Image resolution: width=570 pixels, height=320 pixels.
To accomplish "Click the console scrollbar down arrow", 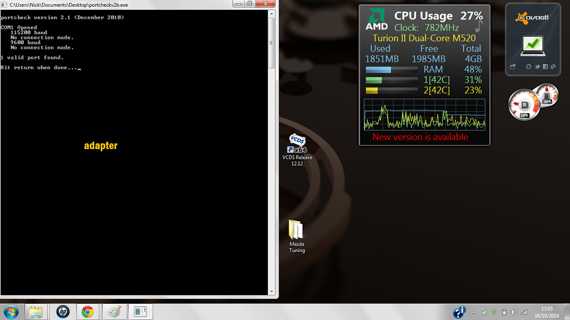I will click(272, 292).
